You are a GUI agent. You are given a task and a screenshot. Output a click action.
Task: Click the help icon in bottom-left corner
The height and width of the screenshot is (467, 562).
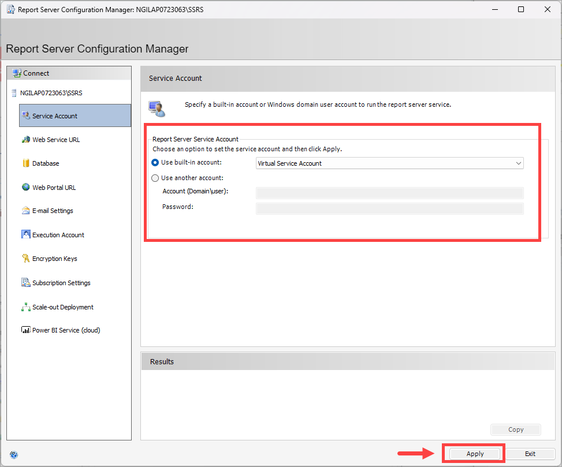pyautogui.click(x=14, y=455)
